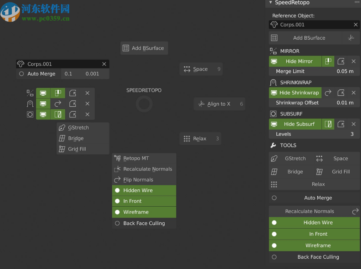Click the mirror clipping icon next to Hide Mirror
Viewport: 361px width, 269px height.
click(328, 61)
